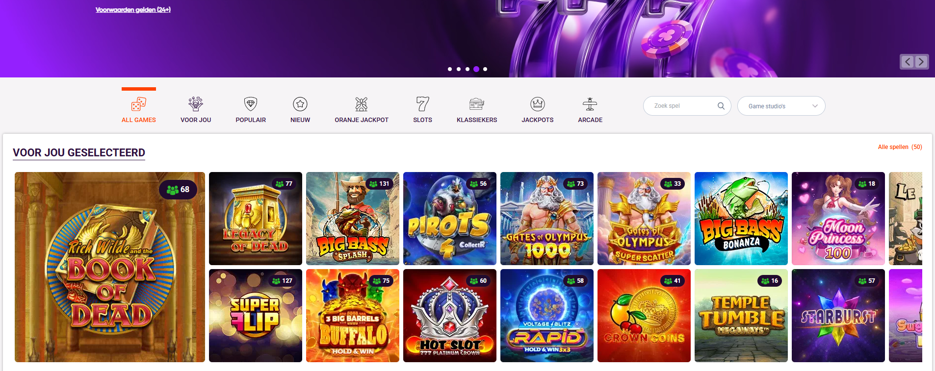Click the VOOR JOU GESELECTEERD heading

tap(79, 153)
